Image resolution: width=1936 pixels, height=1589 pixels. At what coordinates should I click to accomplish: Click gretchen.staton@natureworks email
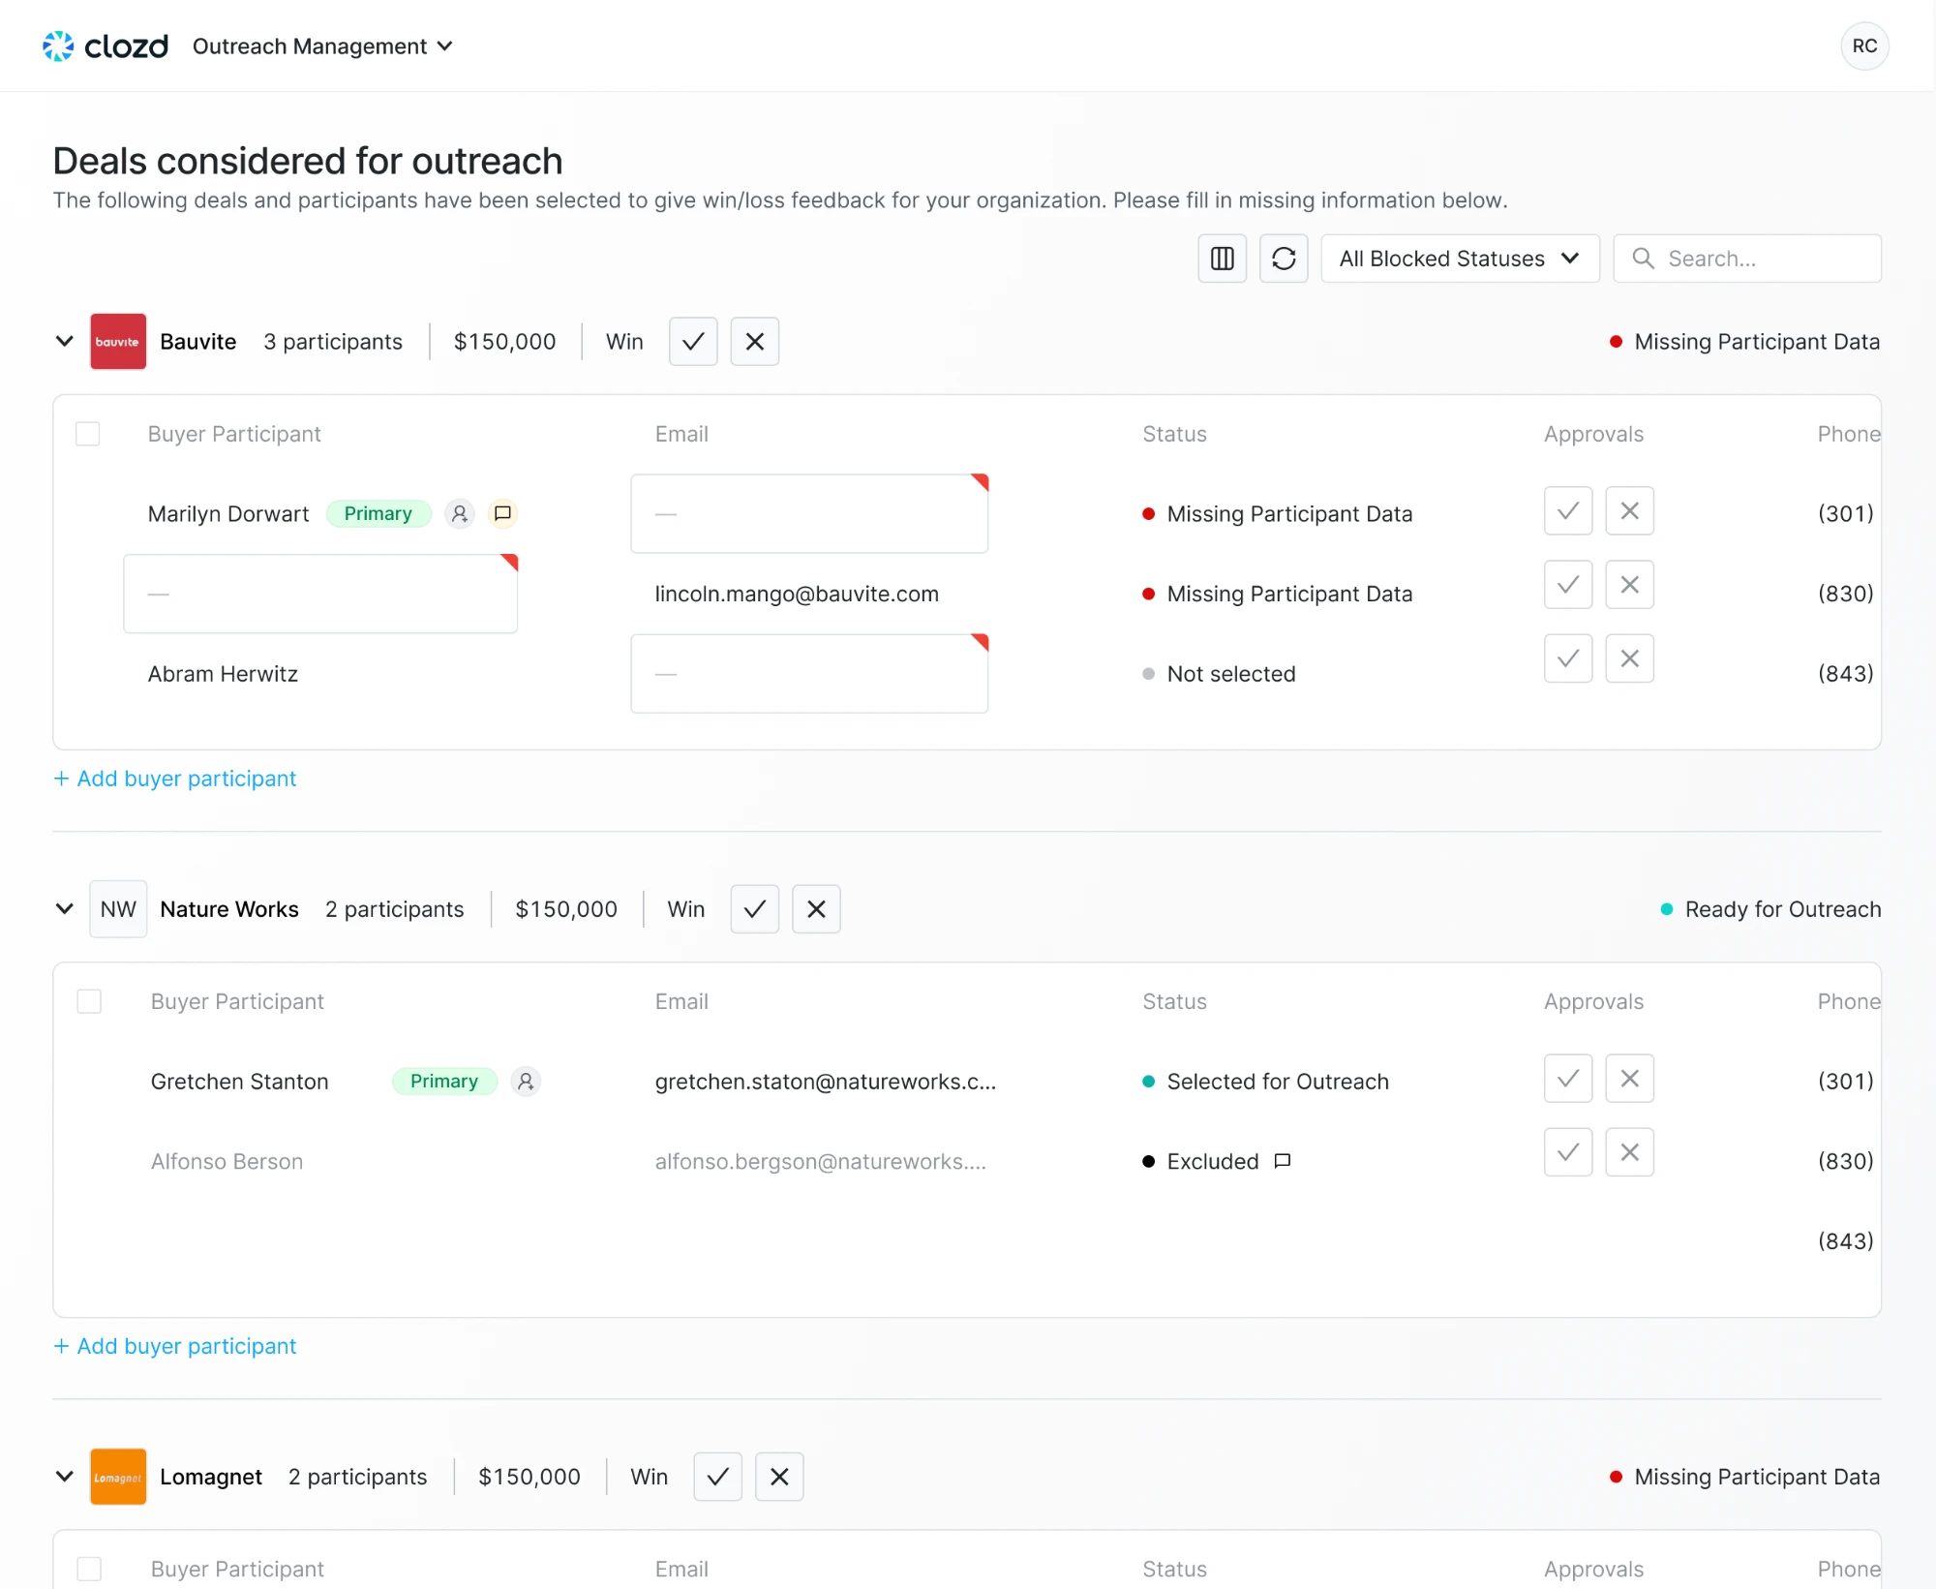(825, 1082)
